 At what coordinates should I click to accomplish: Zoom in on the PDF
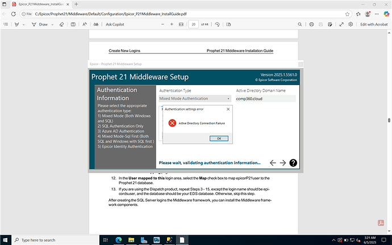[x=172, y=24]
